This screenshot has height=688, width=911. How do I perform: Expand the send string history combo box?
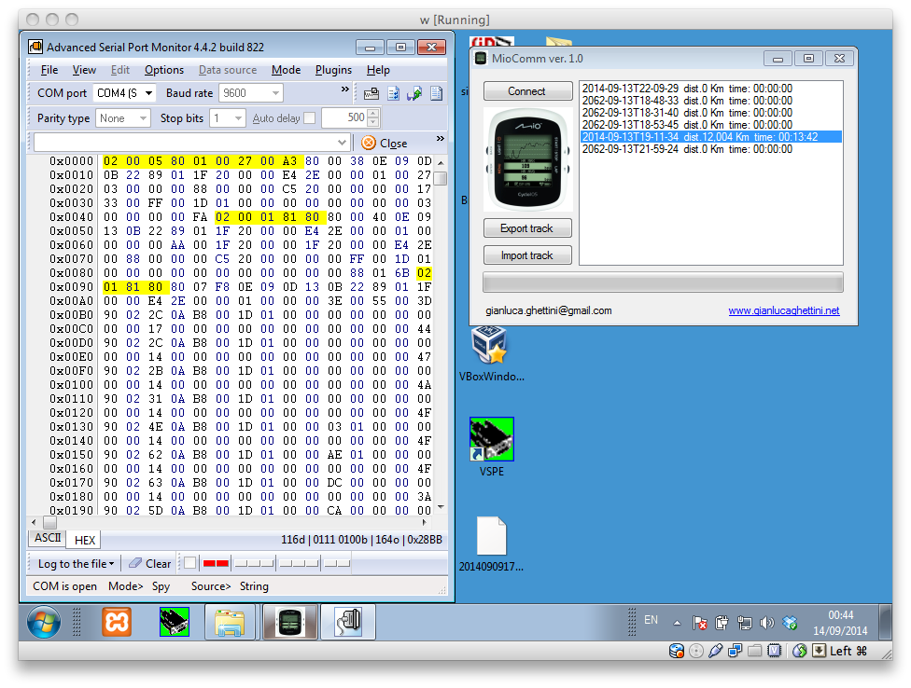(342, 143)
